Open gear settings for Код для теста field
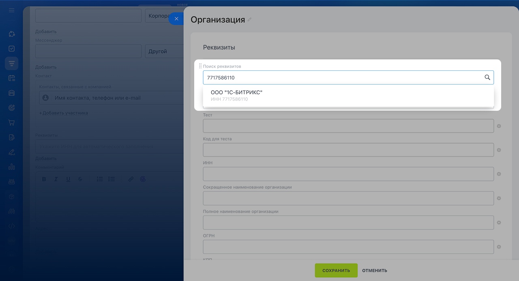The height and width of the screenshot is (281, 519). coord(499,150)
